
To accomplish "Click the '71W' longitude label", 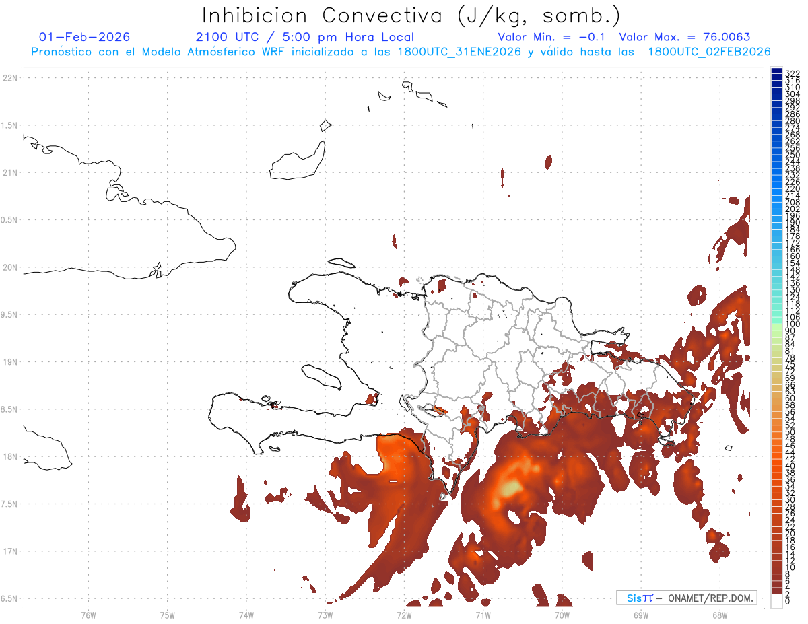I will pos(483,614).
